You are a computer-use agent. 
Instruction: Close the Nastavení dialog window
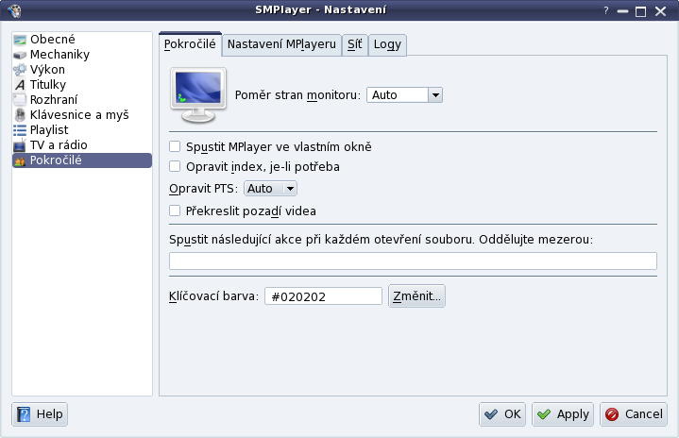coord(660,10)
